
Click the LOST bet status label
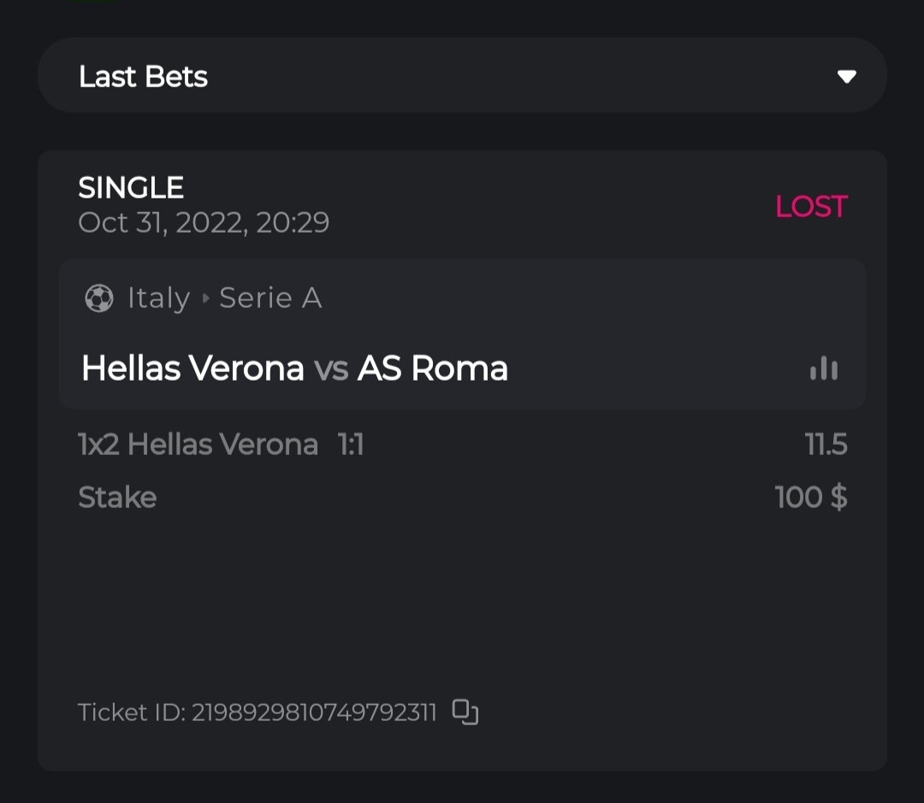pyautogui.click(x=810, y=206)
